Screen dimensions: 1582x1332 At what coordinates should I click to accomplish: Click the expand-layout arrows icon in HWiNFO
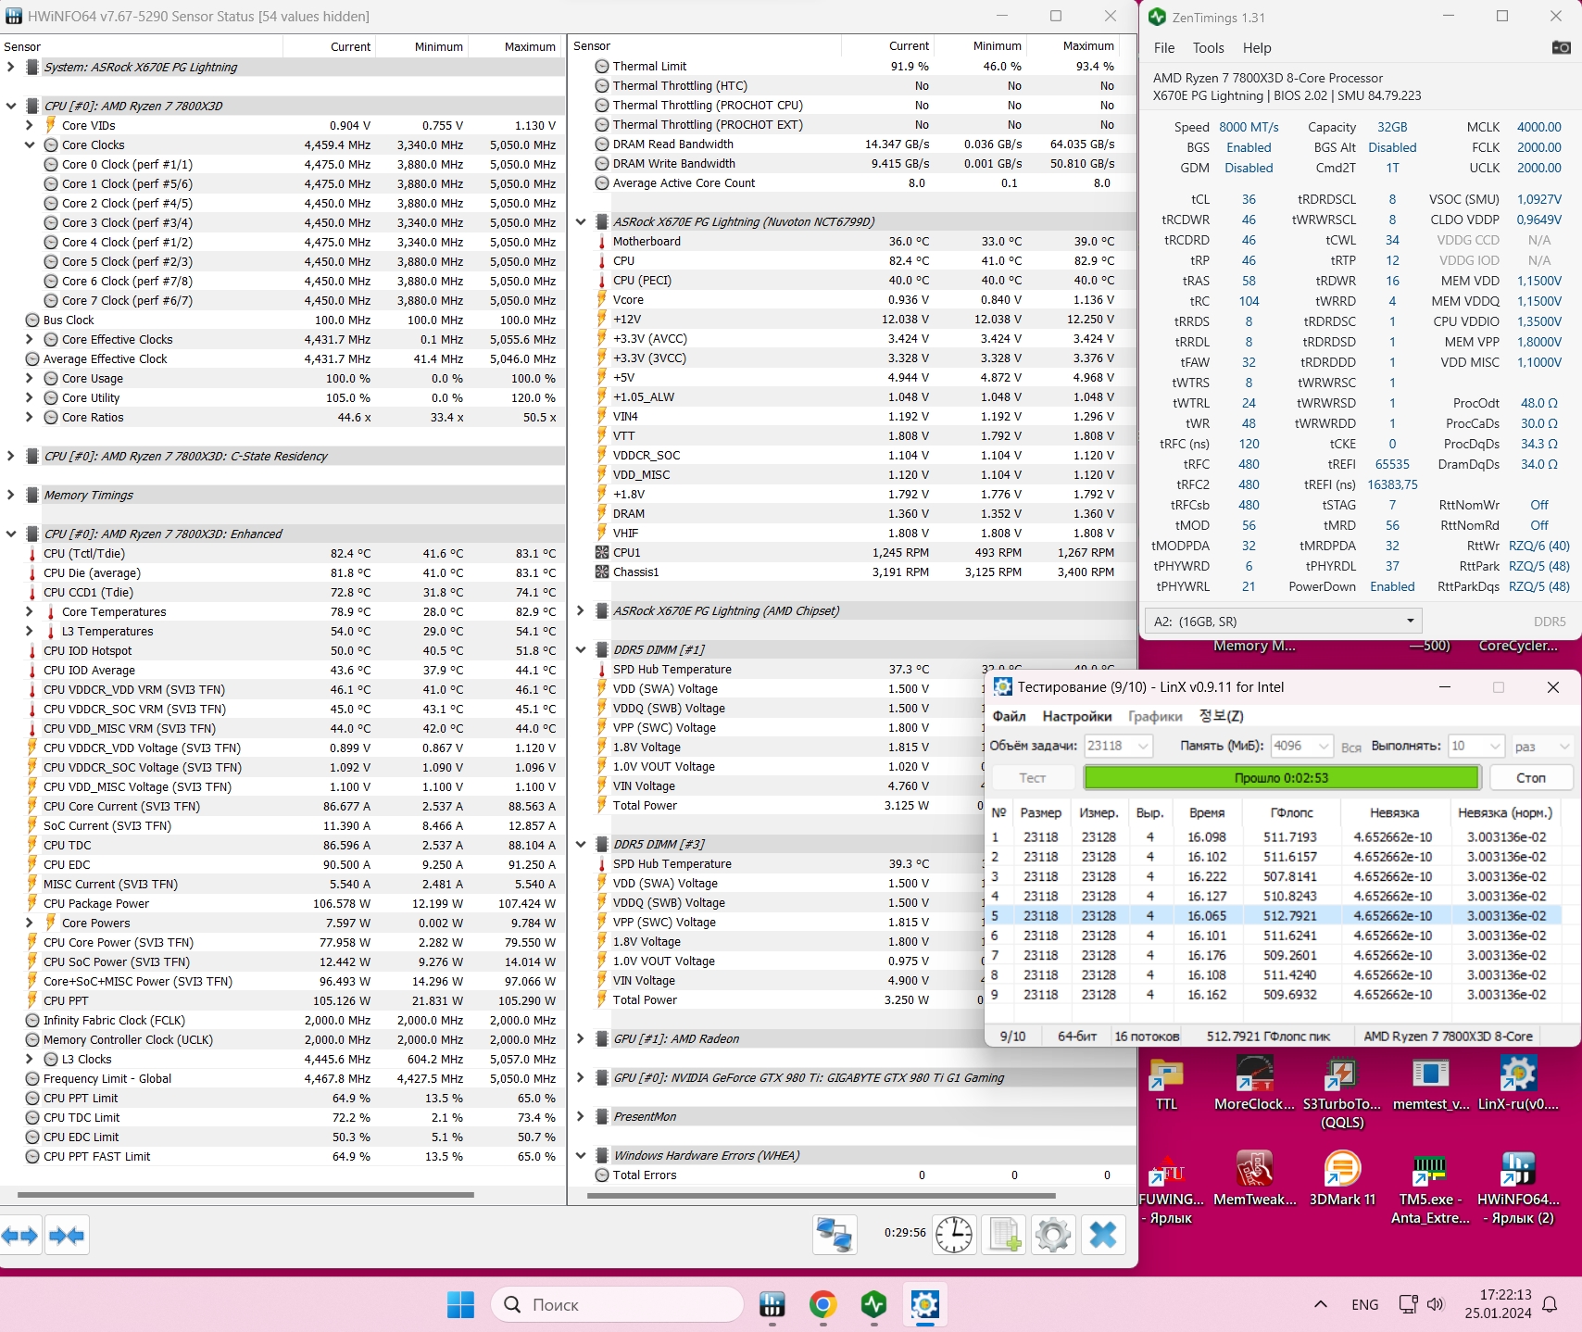[20, 1235]
